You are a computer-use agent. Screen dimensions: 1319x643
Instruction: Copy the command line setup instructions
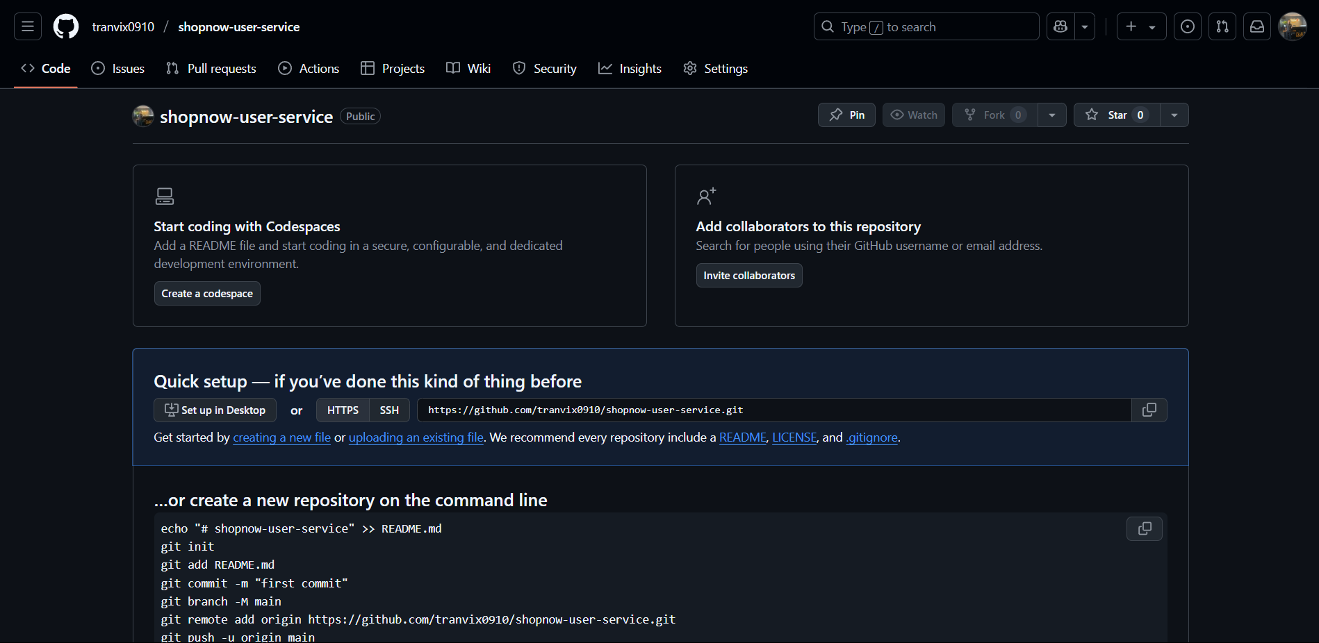(1144, 528)
